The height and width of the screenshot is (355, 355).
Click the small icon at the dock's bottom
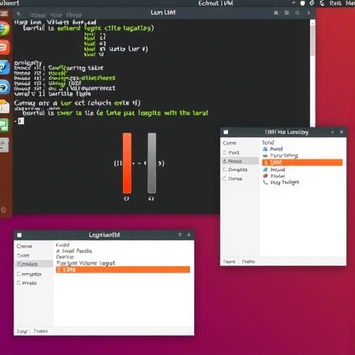coord(3,210)
